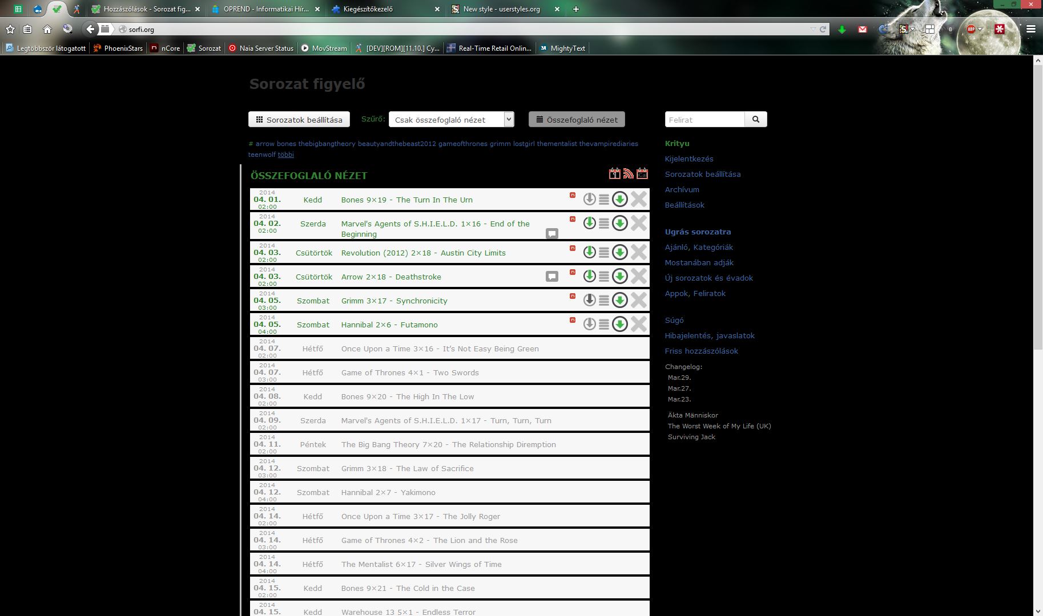Click the red nCore badge for Bones 9×19
This screenshot has height=616, width=1043.
(x=572, y=195)
